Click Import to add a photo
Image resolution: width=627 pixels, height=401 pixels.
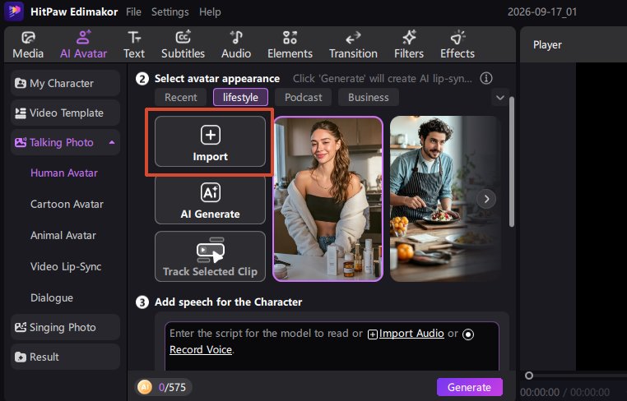click(x=210, y=141)
